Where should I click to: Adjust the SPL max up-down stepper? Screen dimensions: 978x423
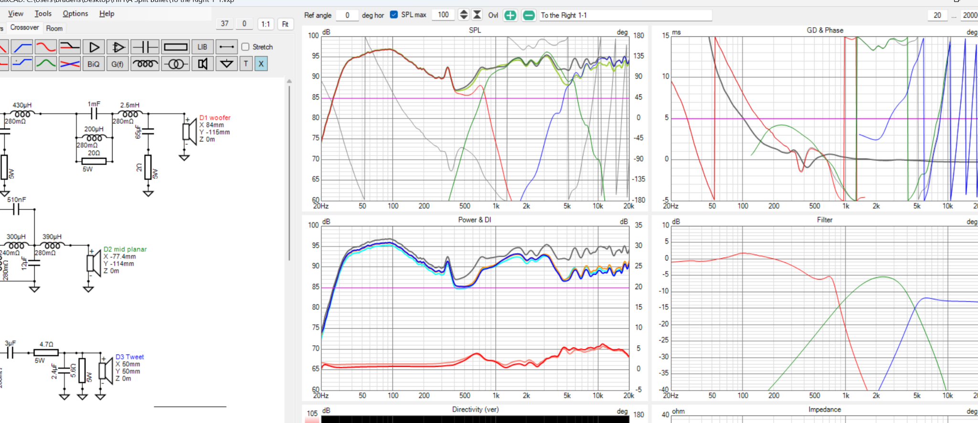463,15
